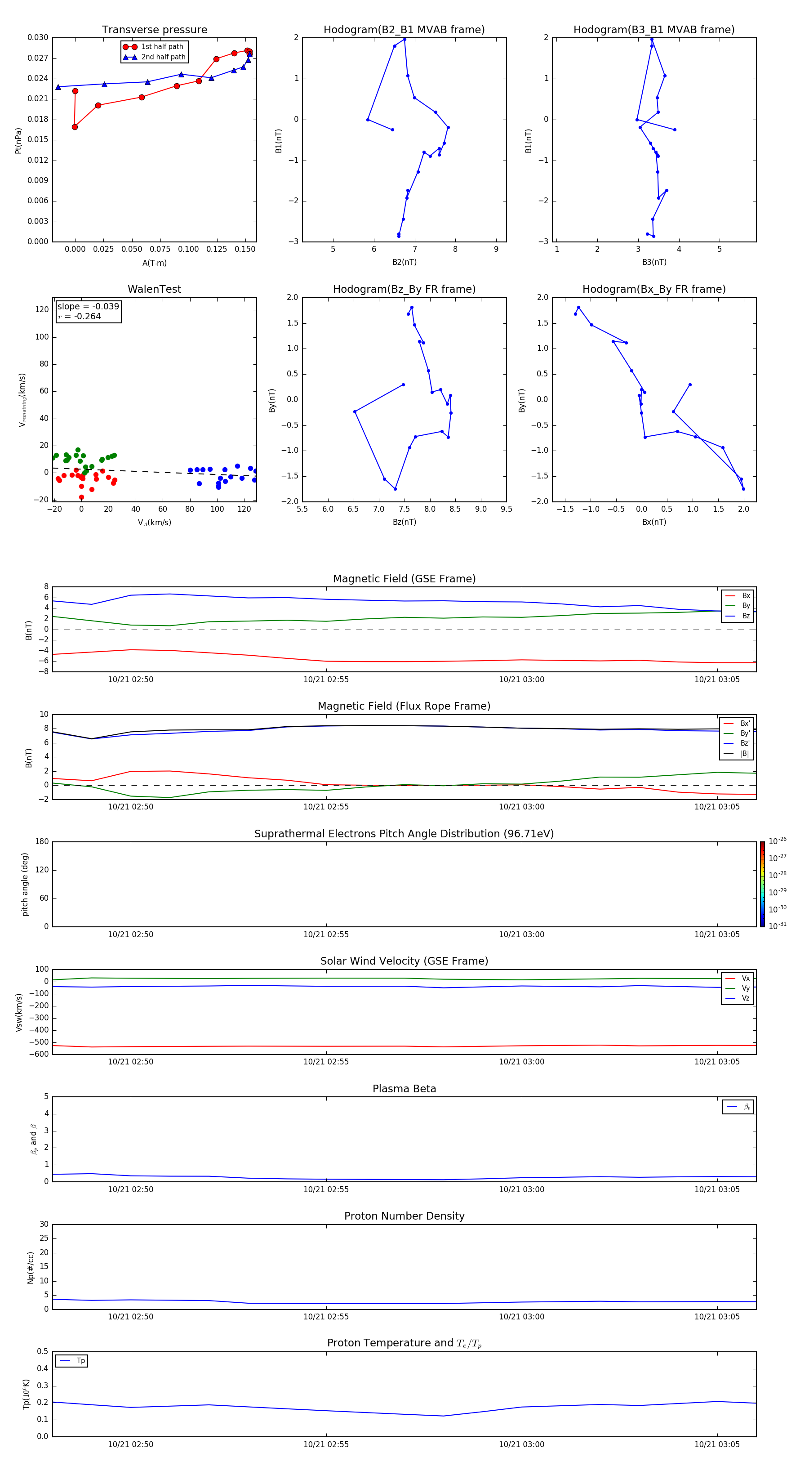Select the '2nd half path' legend entry
Viewport: 809px width, 1484px height.
[x=154, y=57]
